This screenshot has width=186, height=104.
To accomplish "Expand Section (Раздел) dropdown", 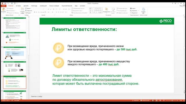I will [28, 13].
